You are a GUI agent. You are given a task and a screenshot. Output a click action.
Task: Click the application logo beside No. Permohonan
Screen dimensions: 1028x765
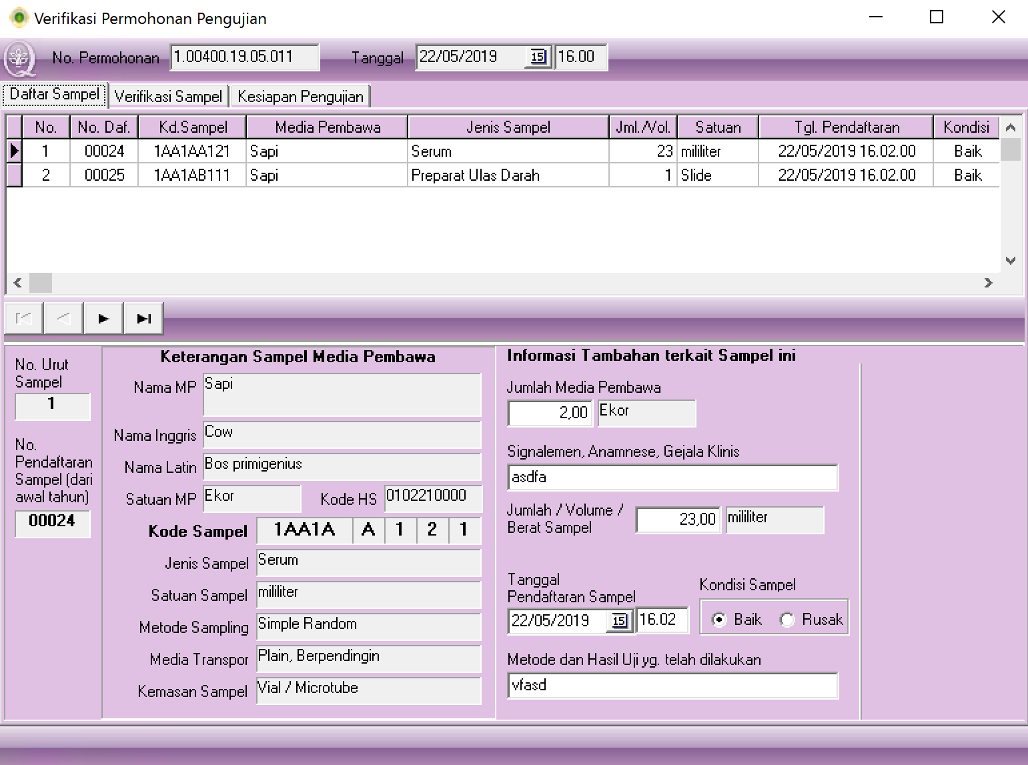point(20,59)
